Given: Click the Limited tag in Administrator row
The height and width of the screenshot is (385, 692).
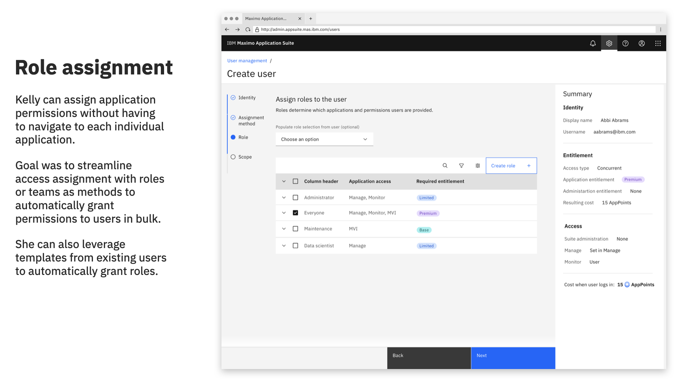Looking at the screenshot, I should [x=426, y=198].
